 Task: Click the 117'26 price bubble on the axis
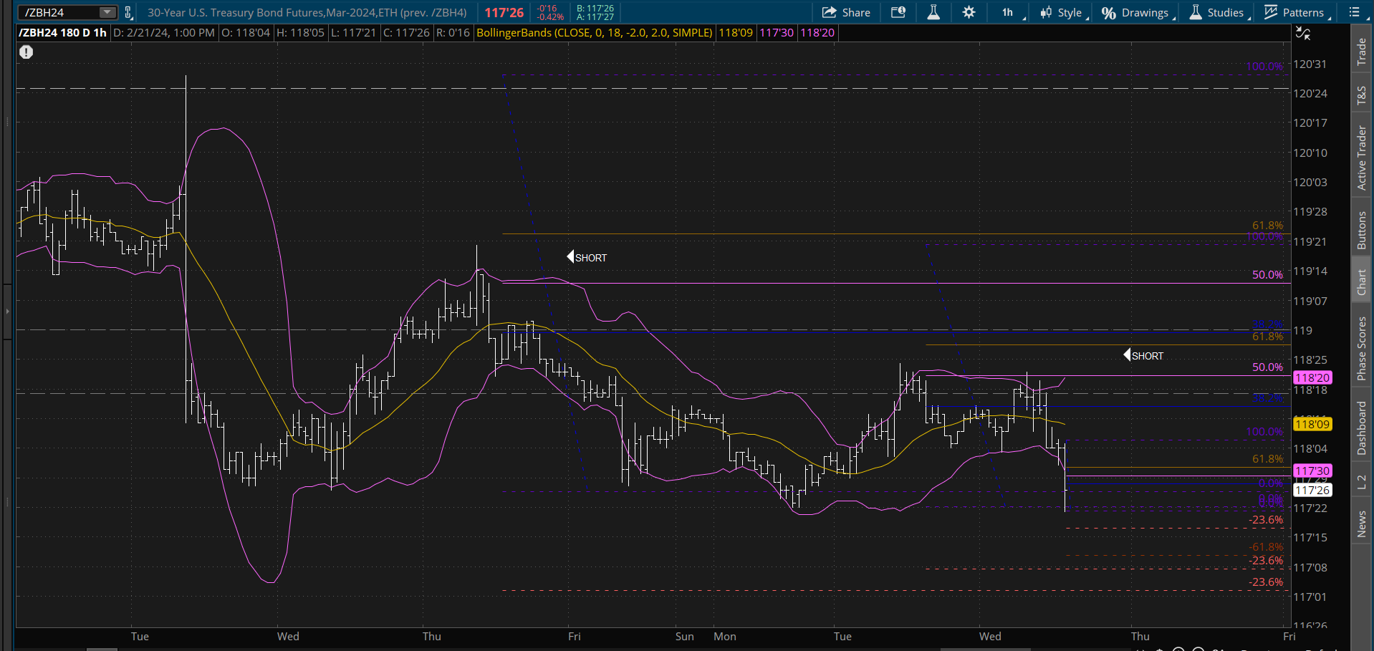coord(1313,490)
